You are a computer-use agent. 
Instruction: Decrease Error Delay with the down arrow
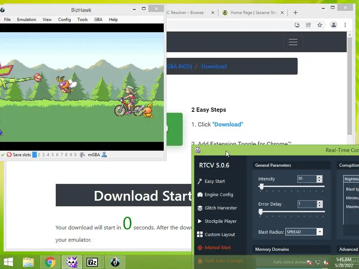pyautogui.click(x=320, y=206)
